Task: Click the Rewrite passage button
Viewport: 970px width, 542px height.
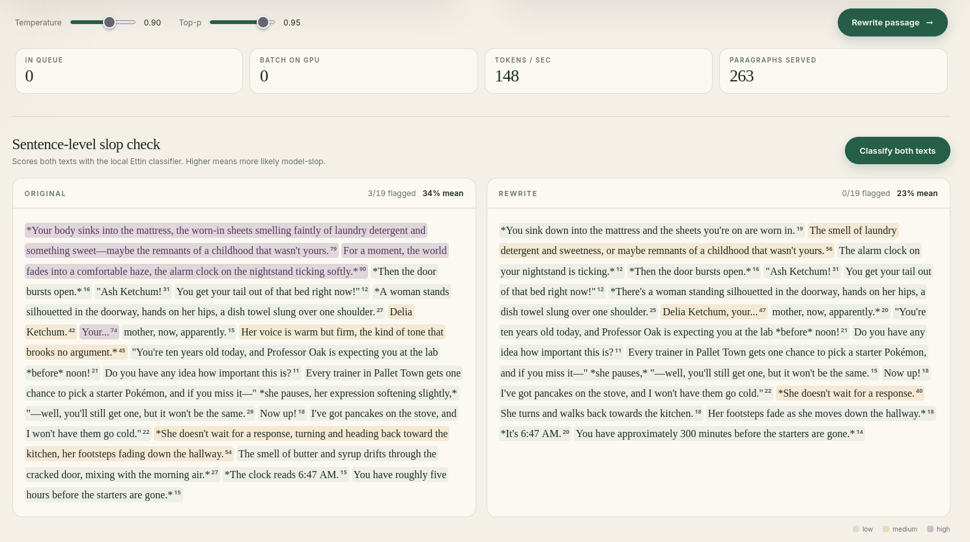Action: [892, 23]
